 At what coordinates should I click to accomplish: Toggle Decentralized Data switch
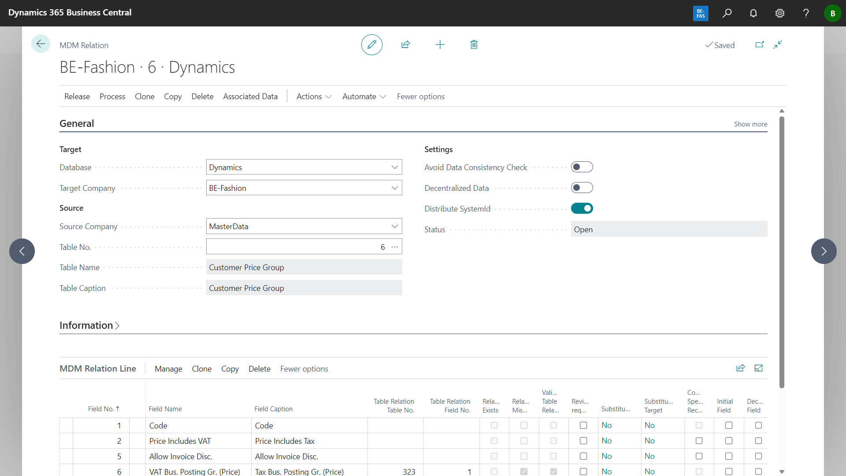point(582,188)
